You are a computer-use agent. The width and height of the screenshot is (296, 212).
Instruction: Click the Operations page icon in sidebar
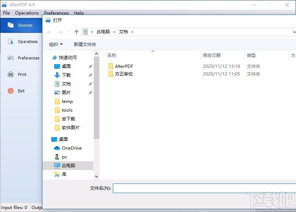point(11,41)
